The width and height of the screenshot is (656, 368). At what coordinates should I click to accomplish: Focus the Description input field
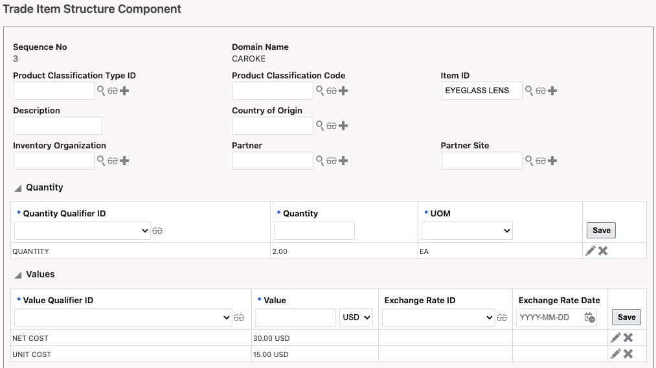[58, 126]
